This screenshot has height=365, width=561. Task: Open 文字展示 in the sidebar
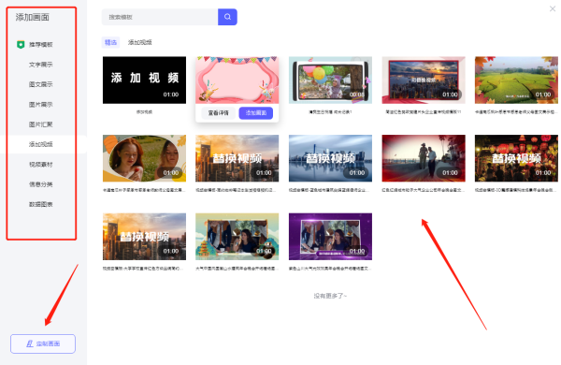pyautogui.click(x=41, y=65)
